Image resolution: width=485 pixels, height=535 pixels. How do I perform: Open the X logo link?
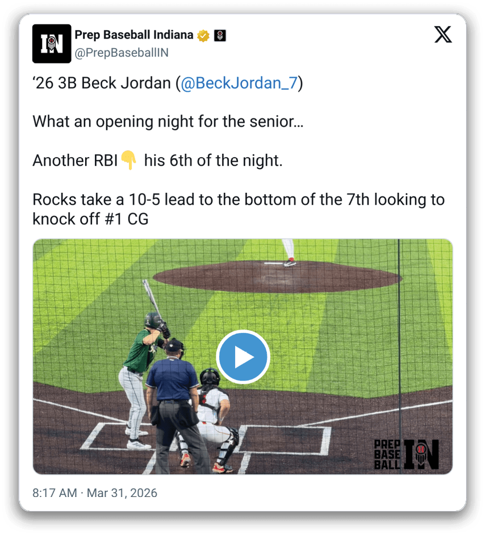coord(443,35)
